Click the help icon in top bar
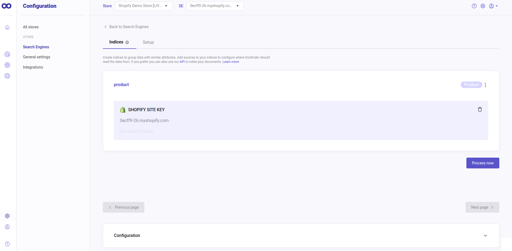Viewport: 512px width, 251px height. [x=474, y=6]
